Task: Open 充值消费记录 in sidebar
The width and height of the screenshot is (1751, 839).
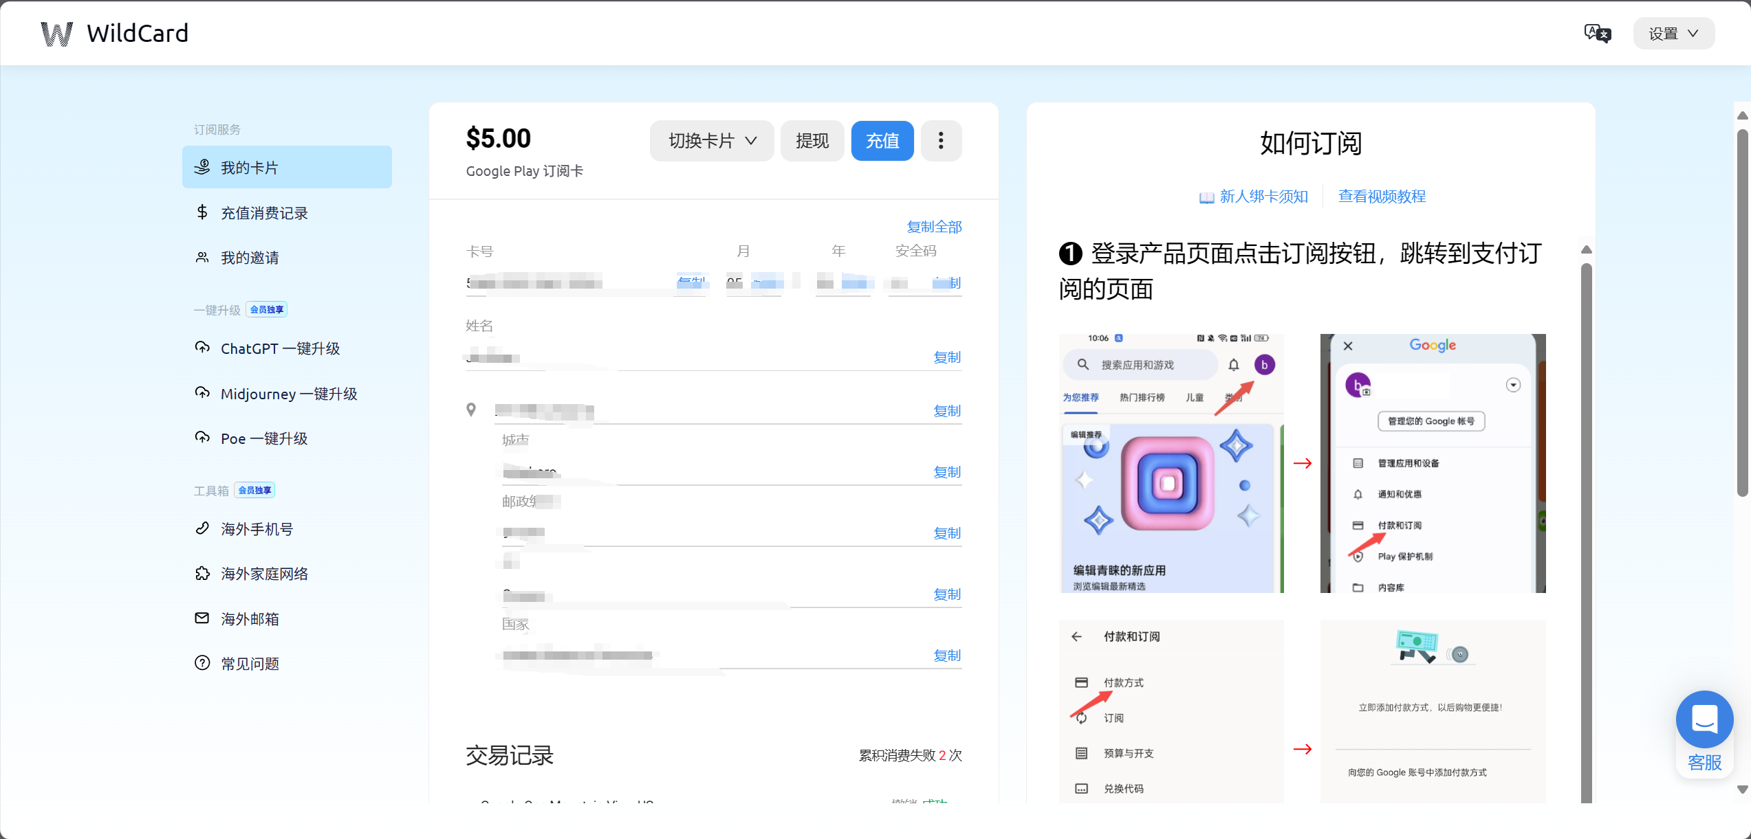Action: click(264, 213)
